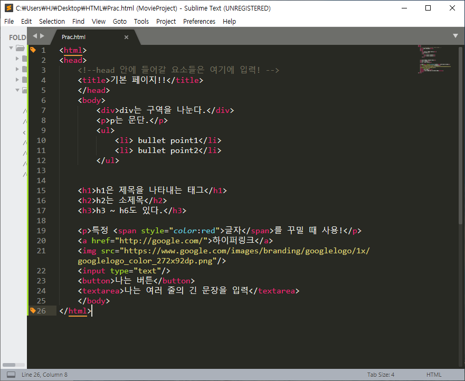Click the Sublime Text logo in title bar

[9, 8]
